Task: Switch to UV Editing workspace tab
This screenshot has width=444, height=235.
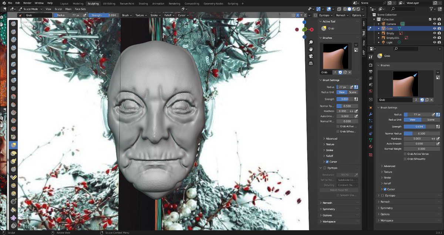Action: pyautogui.click(x=109, y=3)
